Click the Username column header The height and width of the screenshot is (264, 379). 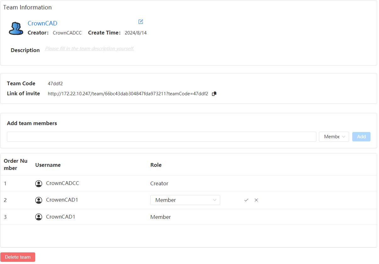[x=48, y=165]
